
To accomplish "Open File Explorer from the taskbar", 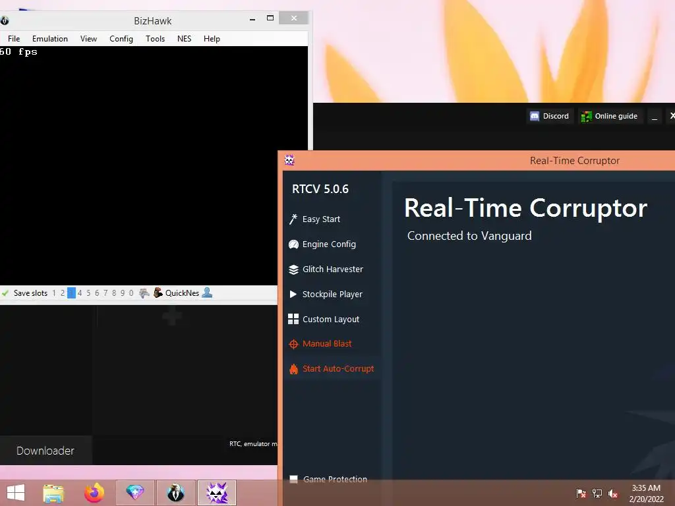I will 53,493.
